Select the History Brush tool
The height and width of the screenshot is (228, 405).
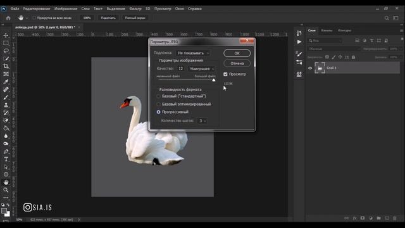6,113
